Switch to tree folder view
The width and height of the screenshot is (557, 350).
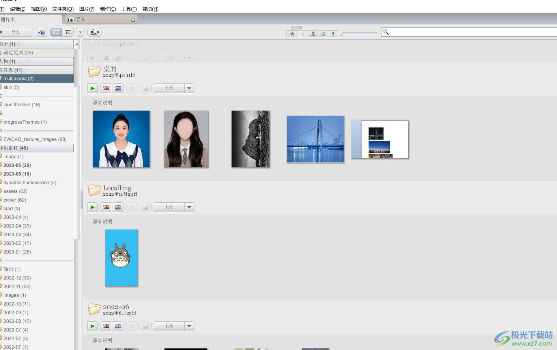pos(68,32)
